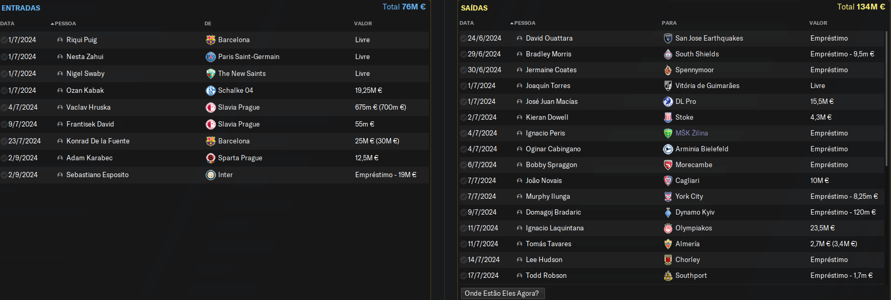The width and height of the screenshot is (891, 300).
Task: Open Nesta Zahui player profile
Action: coord(85,56)
